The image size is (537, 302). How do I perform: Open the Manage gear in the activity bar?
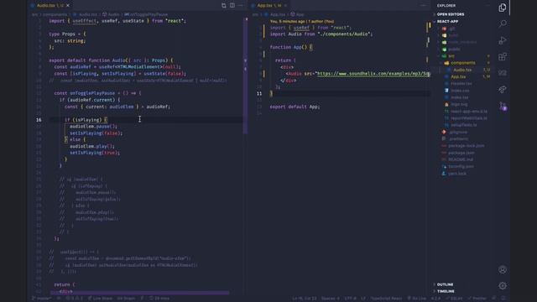click(503, 285)
